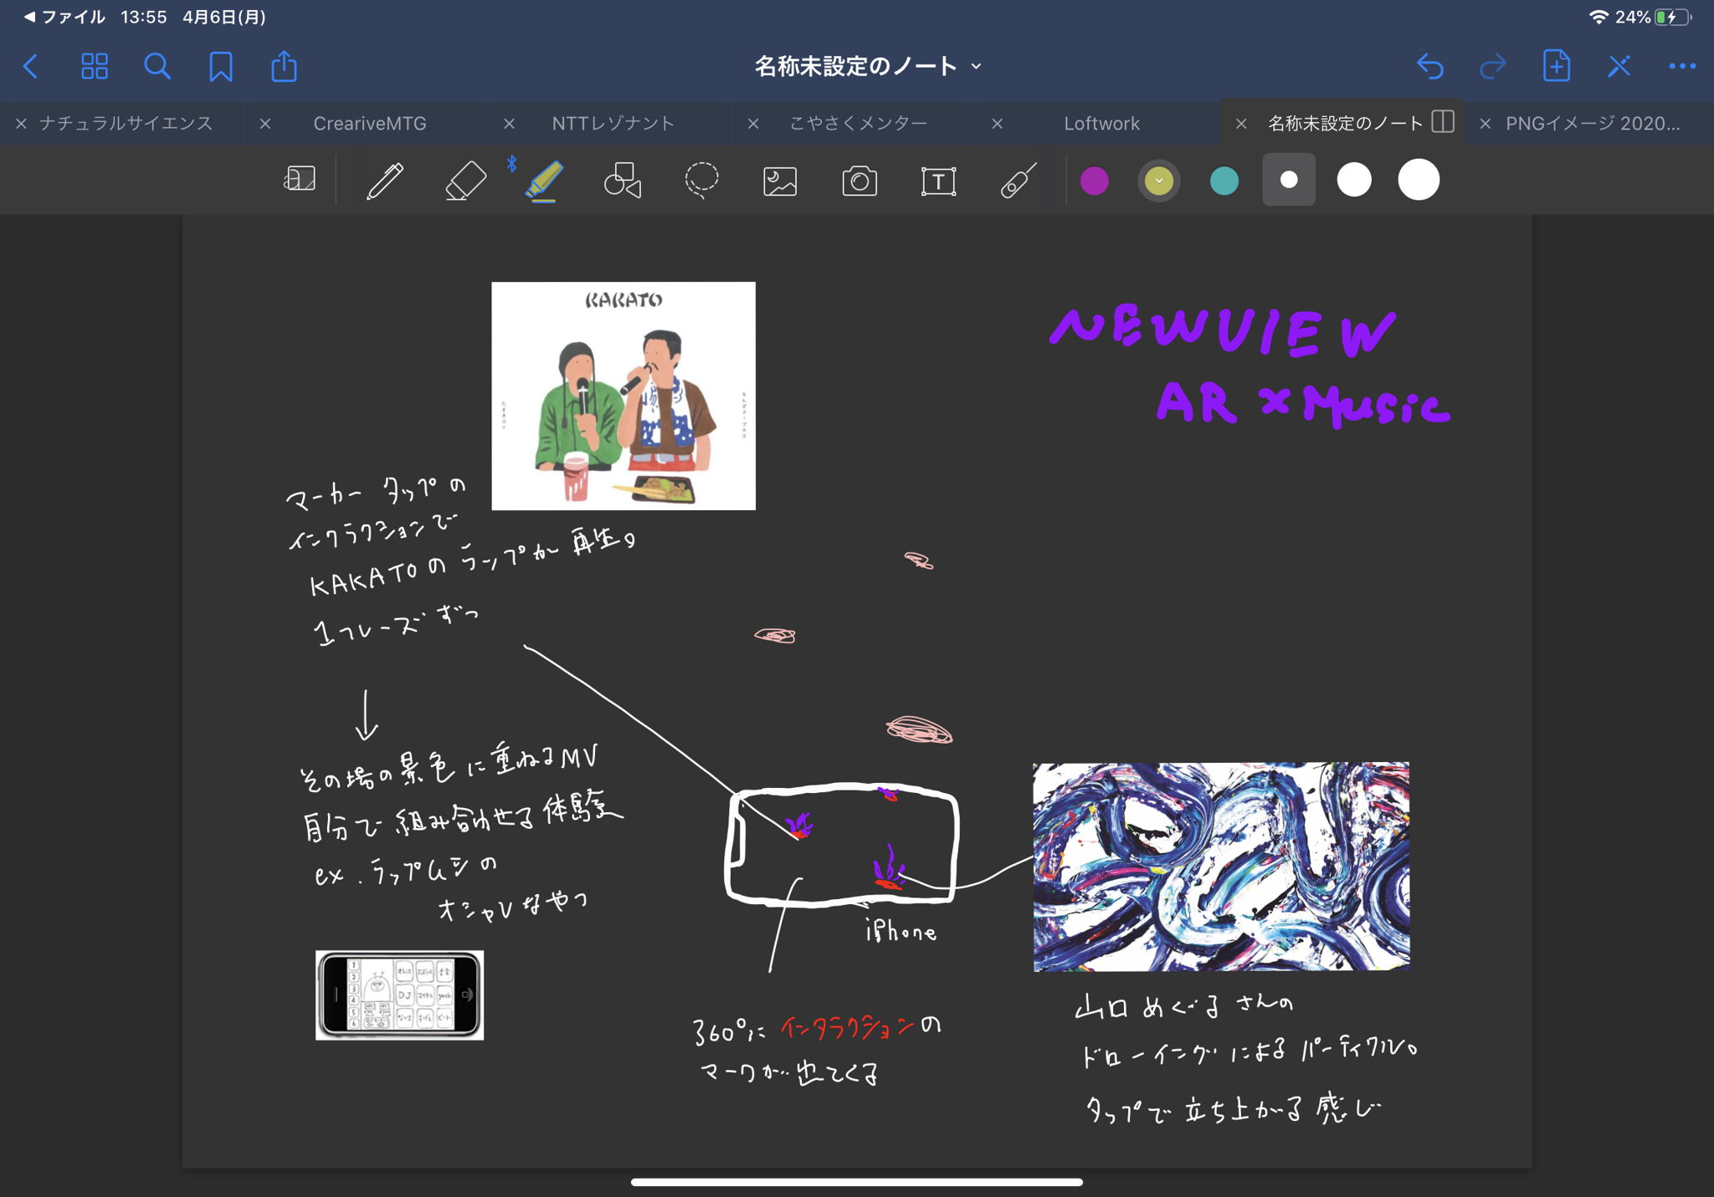The height and width of the screenshot is (1197, 1714).
Task: Toggle bookmark for this page
Action: click(221, 66)
